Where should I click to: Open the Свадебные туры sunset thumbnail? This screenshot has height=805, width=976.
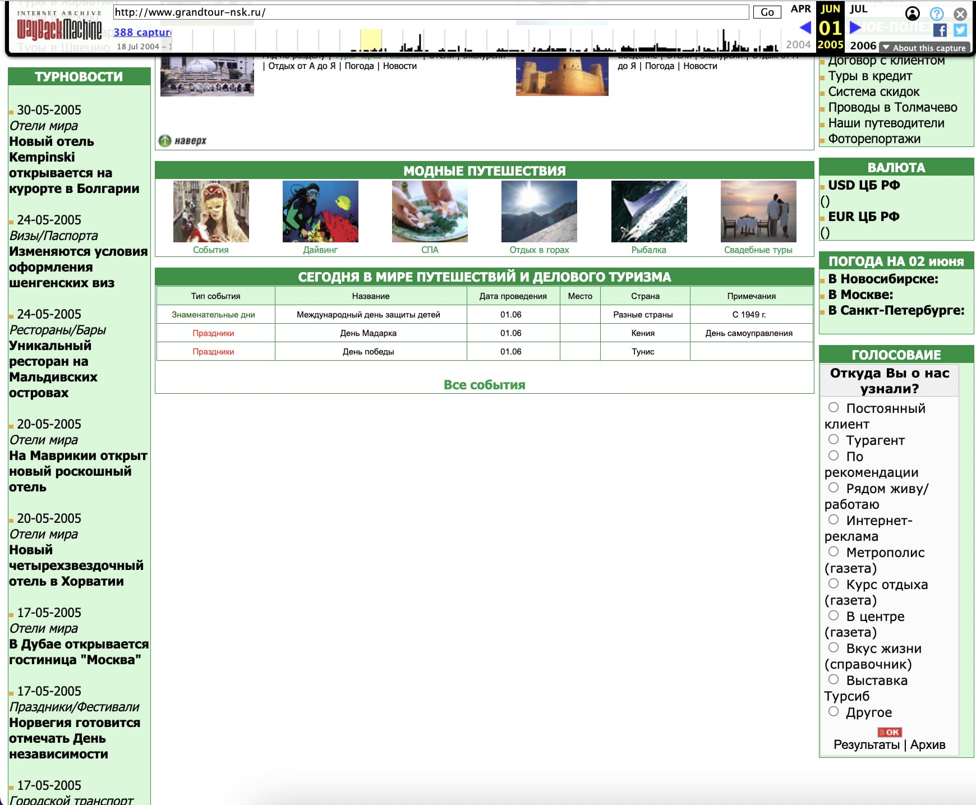[758, 211]
